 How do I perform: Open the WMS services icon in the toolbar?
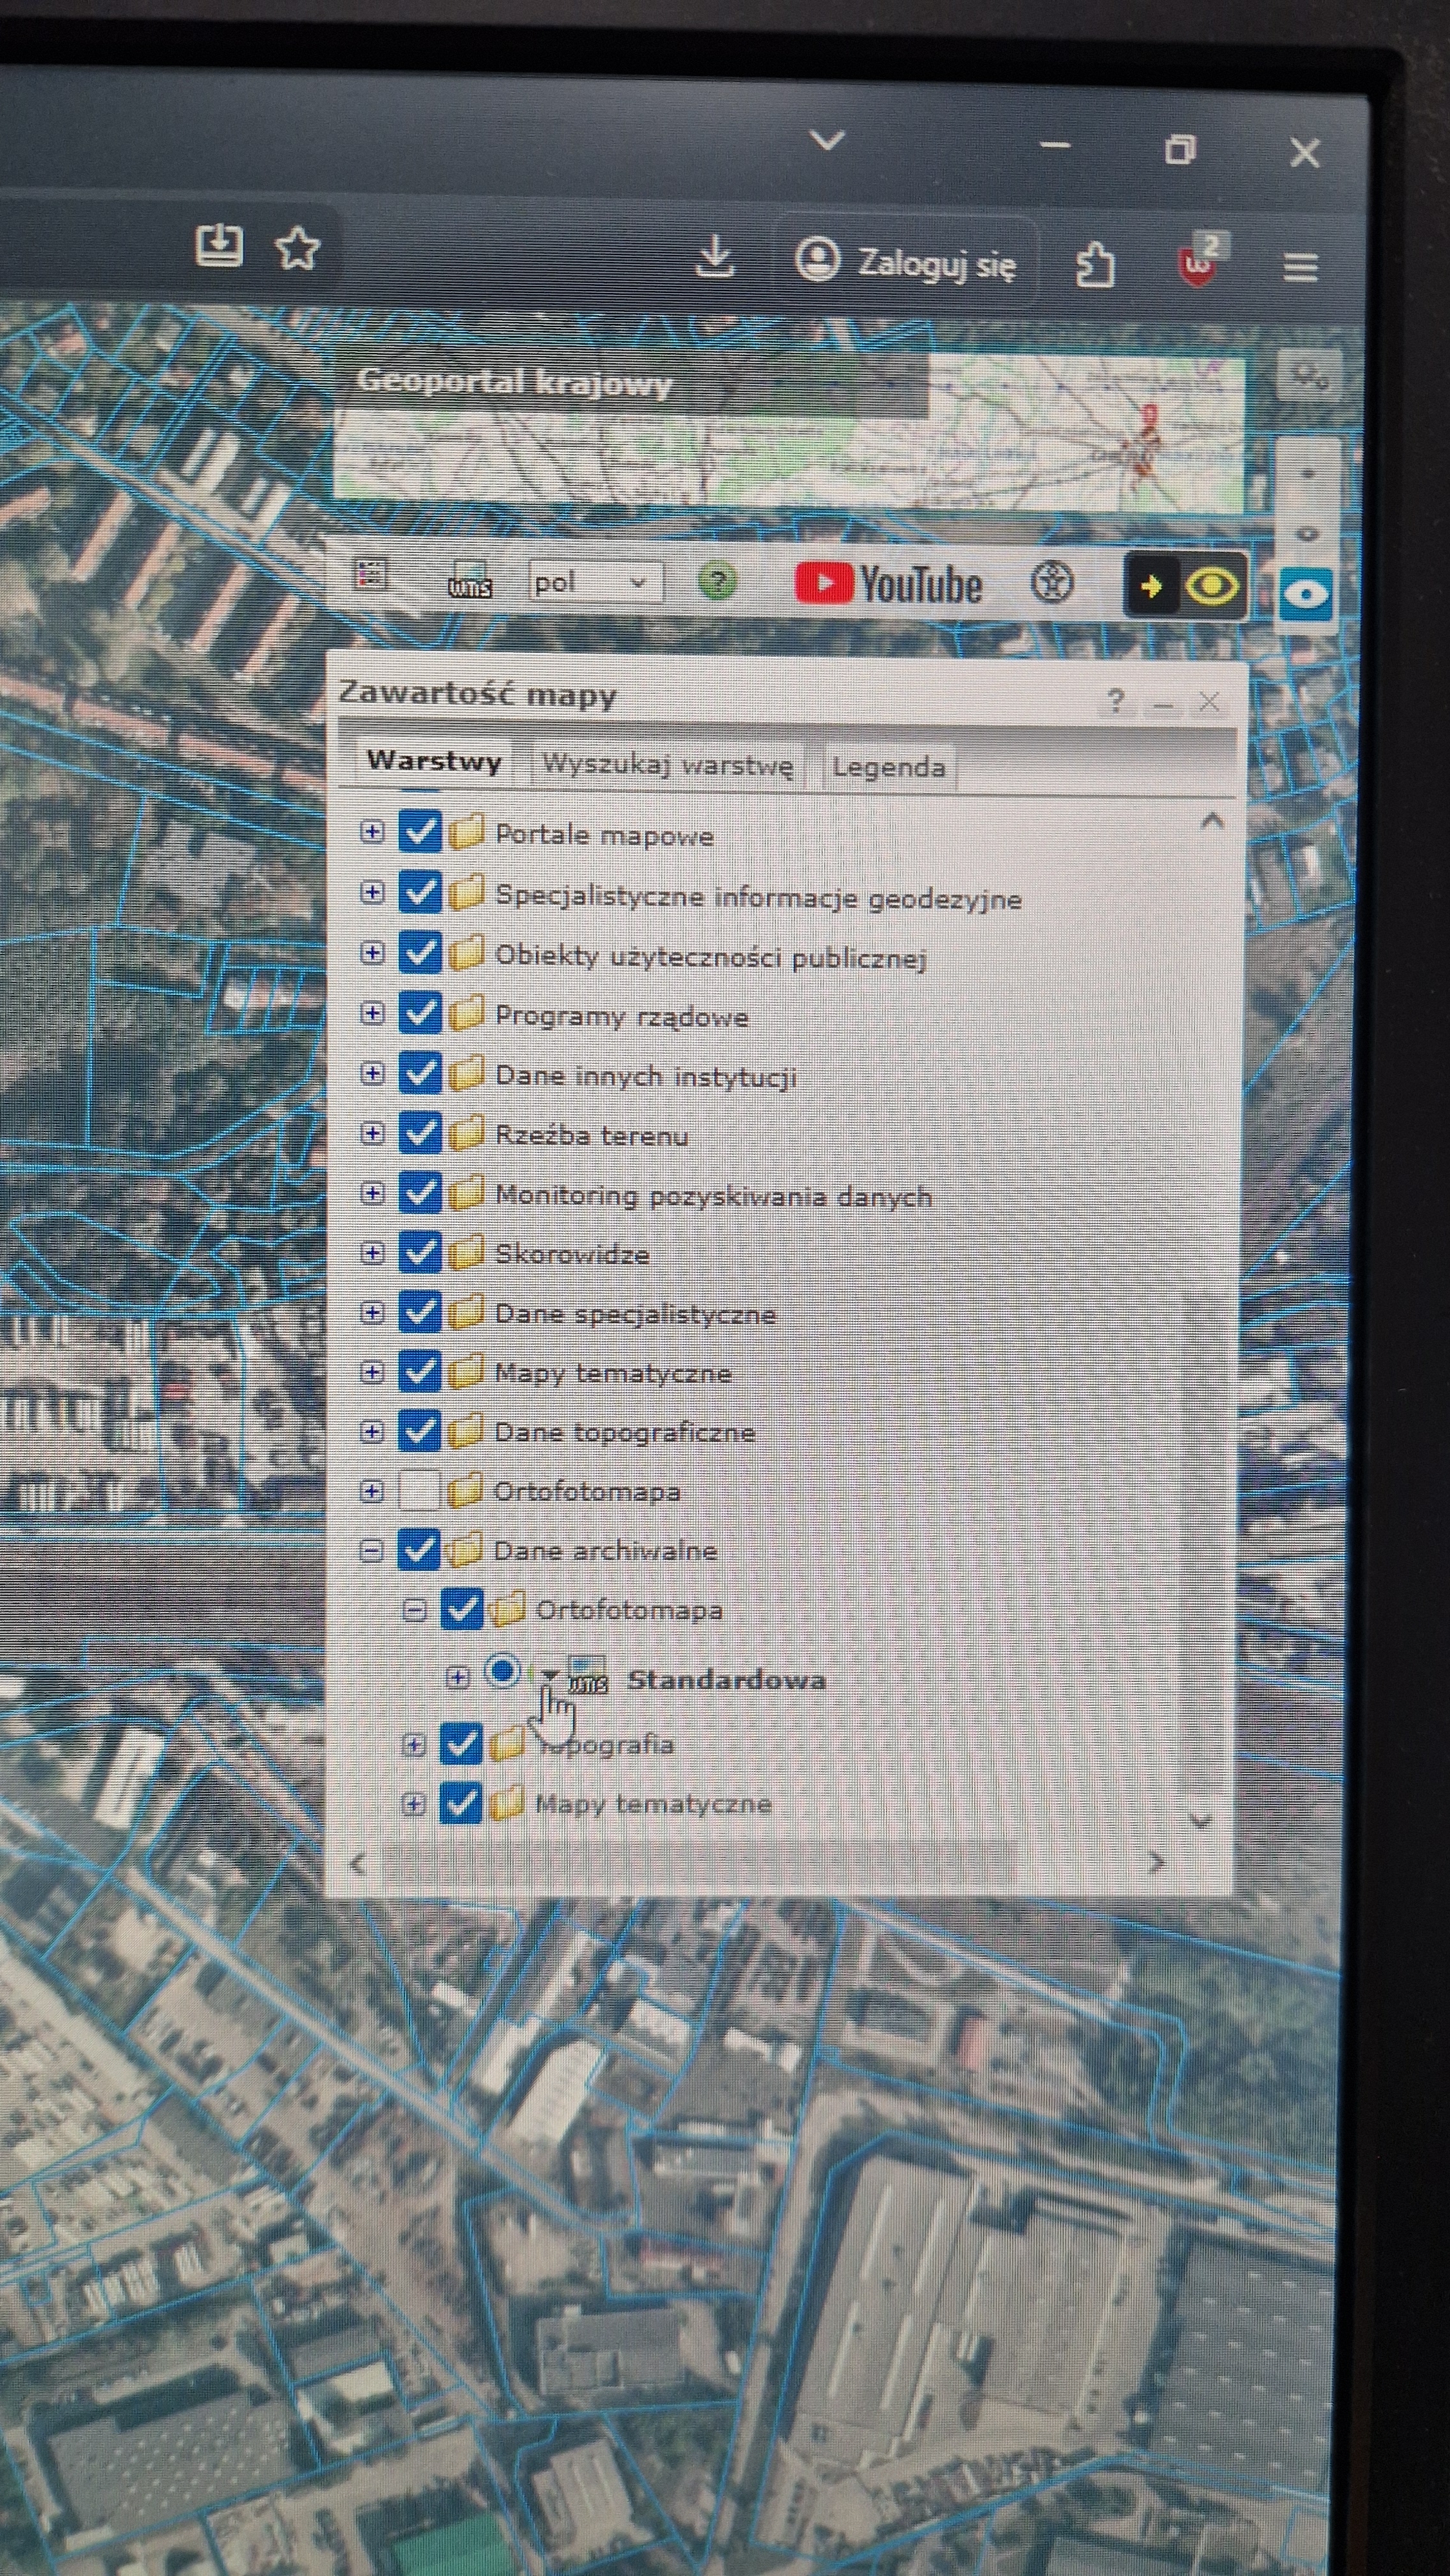469,580
